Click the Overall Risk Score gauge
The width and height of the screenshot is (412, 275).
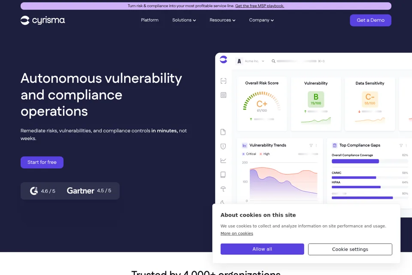(262, 102)
